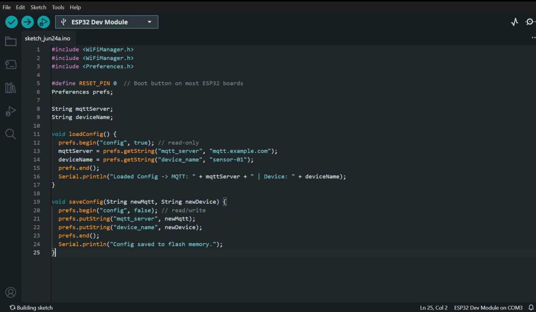This screenshot has width=536, height=312.
Task: Open the Debug sidebar panel
Action: [11, 111]
